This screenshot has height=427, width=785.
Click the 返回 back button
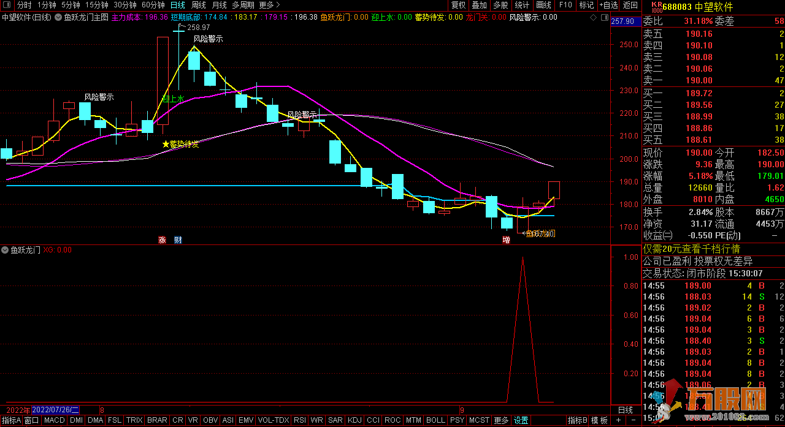[x=630, y=5]
